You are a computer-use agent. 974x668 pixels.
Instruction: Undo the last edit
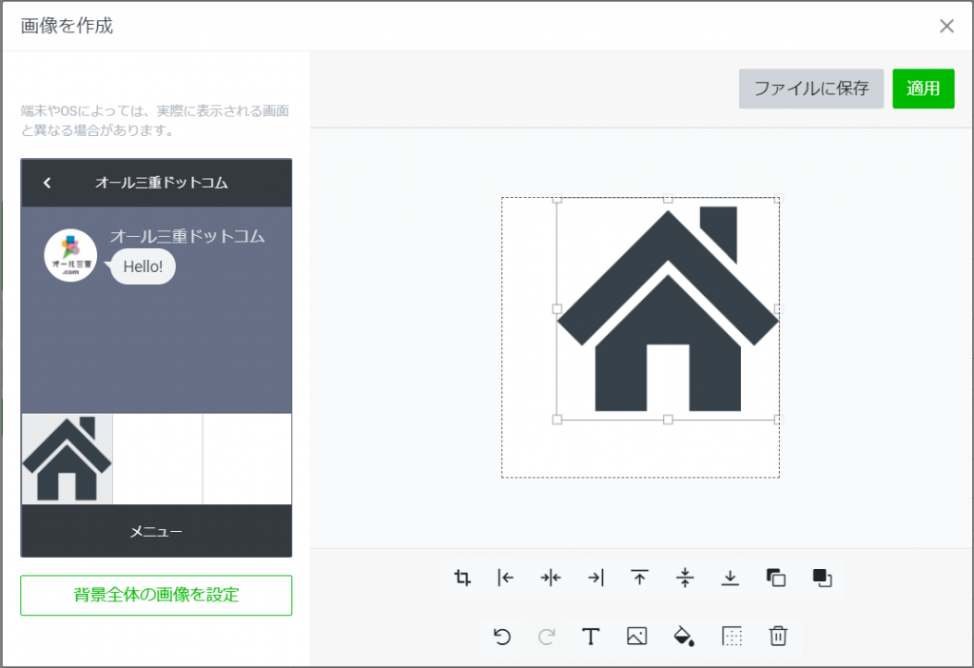(502, 637)
